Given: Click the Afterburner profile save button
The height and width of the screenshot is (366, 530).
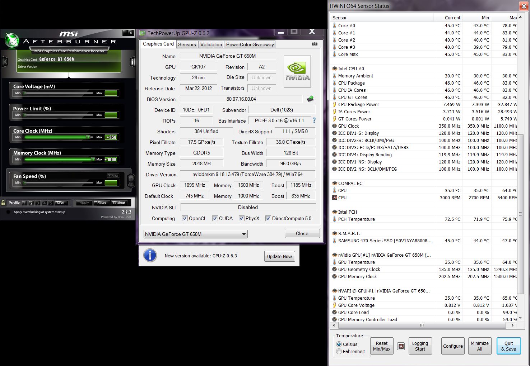Looking at the screenshot, I should [60, 203].
